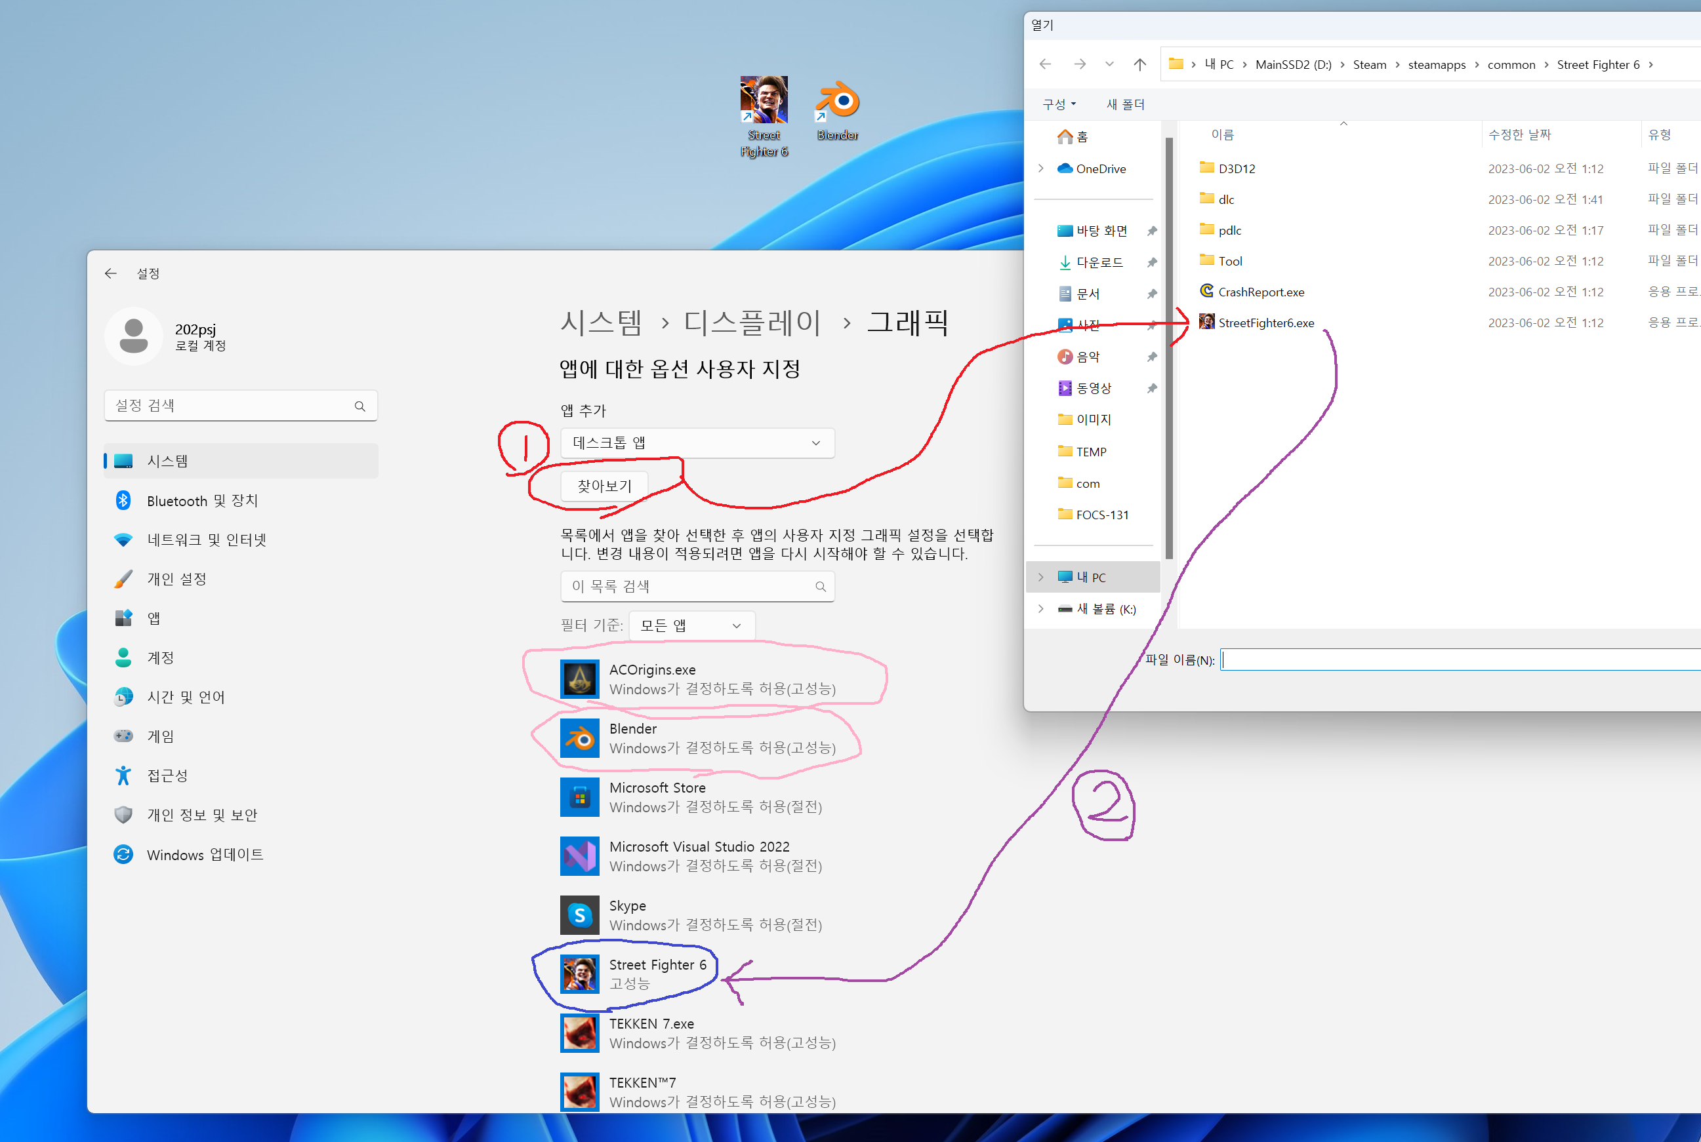Click the Settings back arrow
Image resolution: width=1701 pixels, height=1142 pixels.
pyautogui.click(x=111, y=273)
